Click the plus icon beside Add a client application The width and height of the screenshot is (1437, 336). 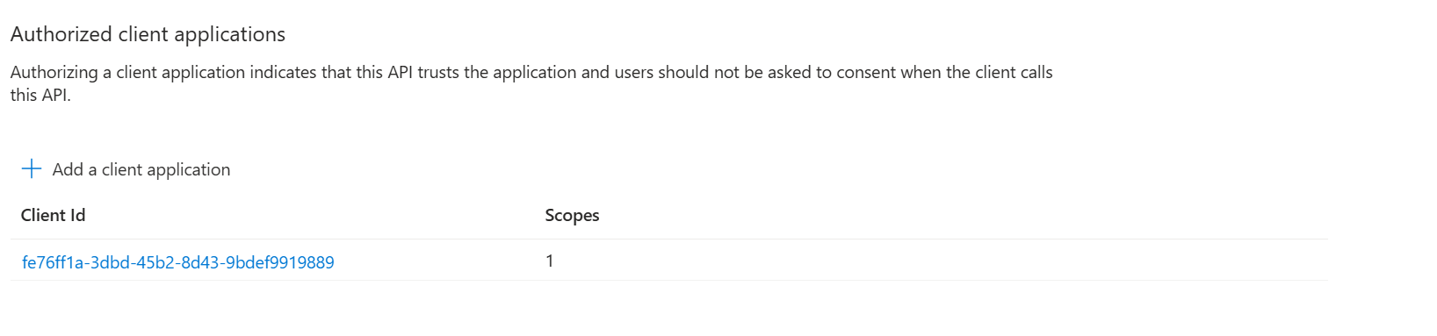click(x=32, y=168)
